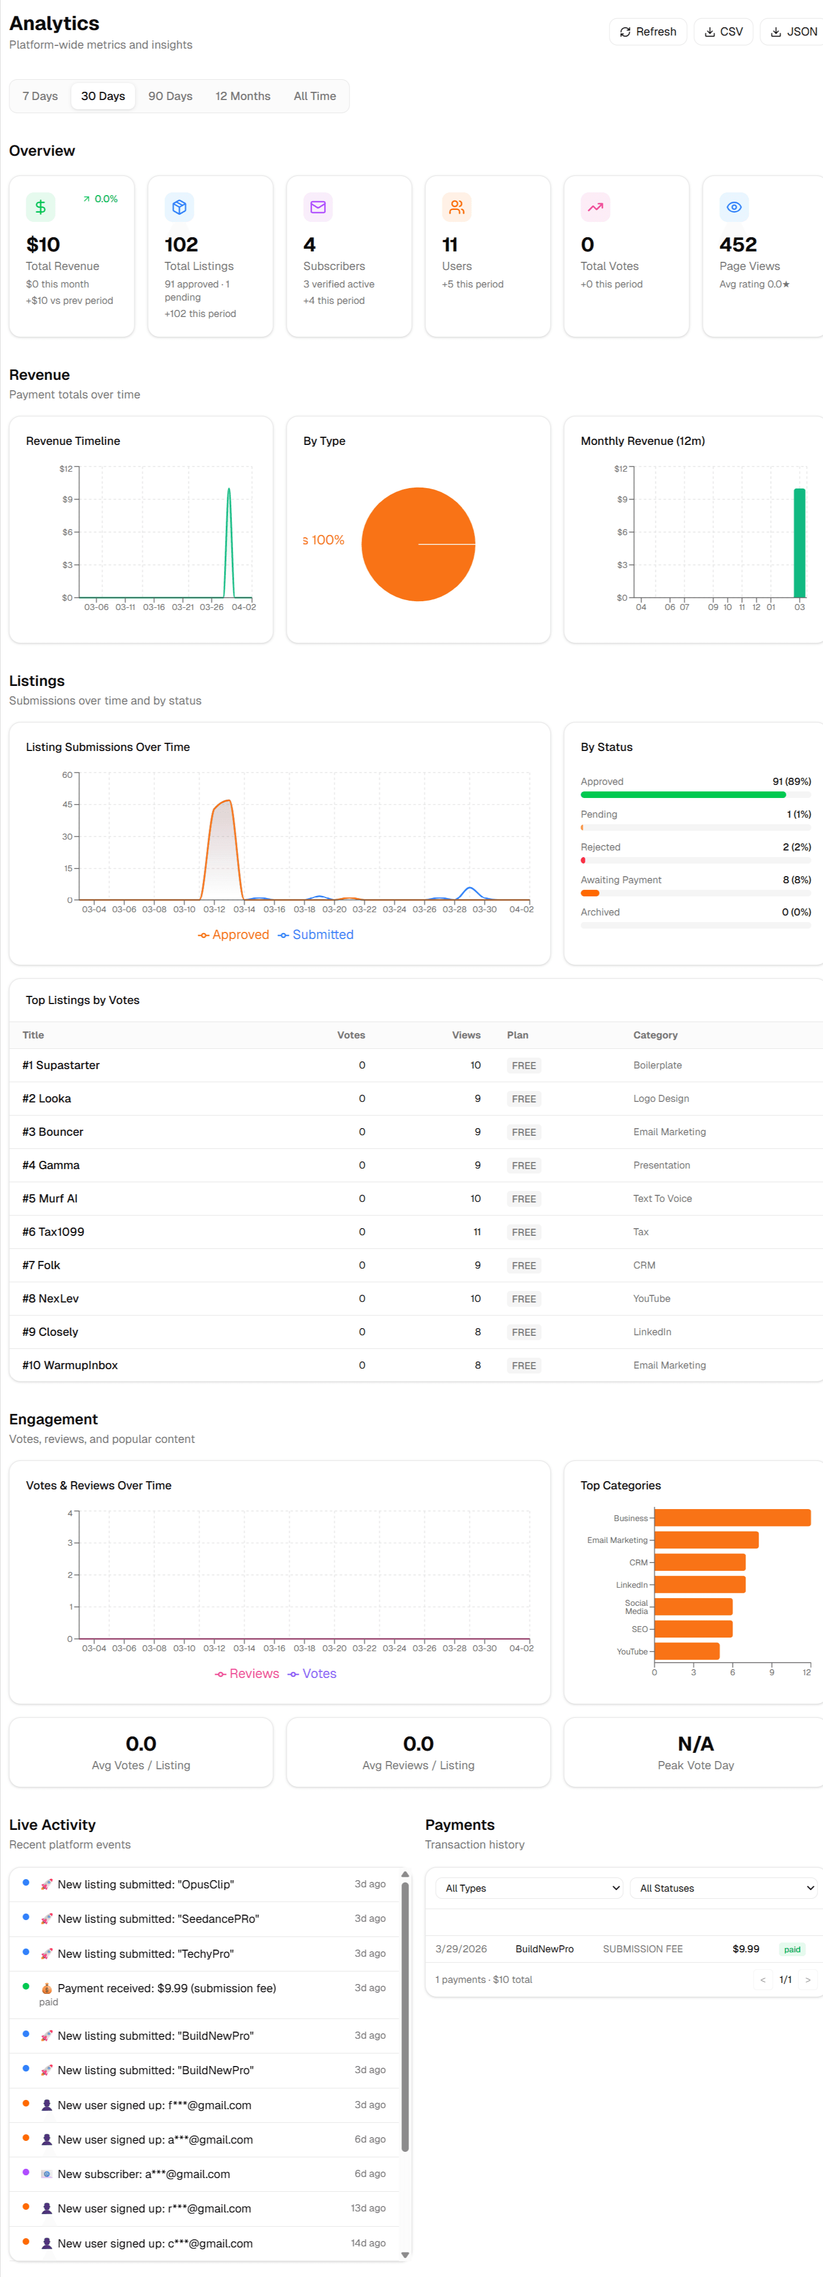Image resolution: width=823 pixels, height=2277 pixels.
Task: Open the #2 Looka listing row
Action: pos(416,1099)
